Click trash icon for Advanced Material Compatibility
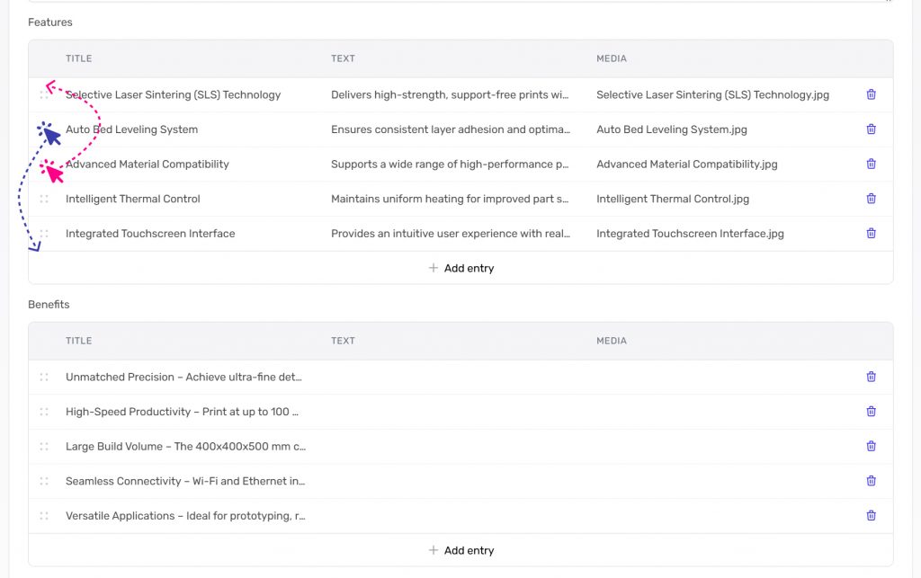 pos(871,164)
